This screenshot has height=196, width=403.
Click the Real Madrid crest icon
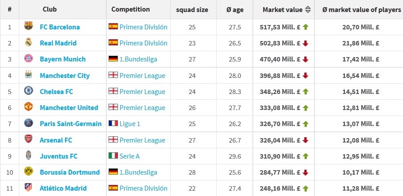point(29,43)
